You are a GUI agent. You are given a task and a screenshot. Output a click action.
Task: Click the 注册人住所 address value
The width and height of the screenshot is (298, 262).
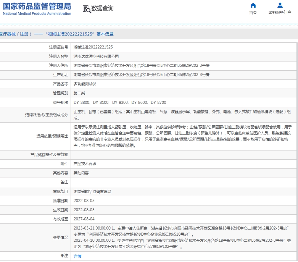142,65
